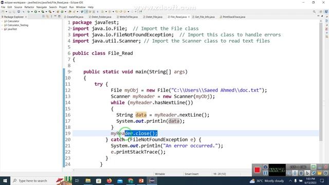Close the File_Read.java editor tab
Image resolution: width=329 pixels, height=185 pixels.
click(x=189, y=17)
